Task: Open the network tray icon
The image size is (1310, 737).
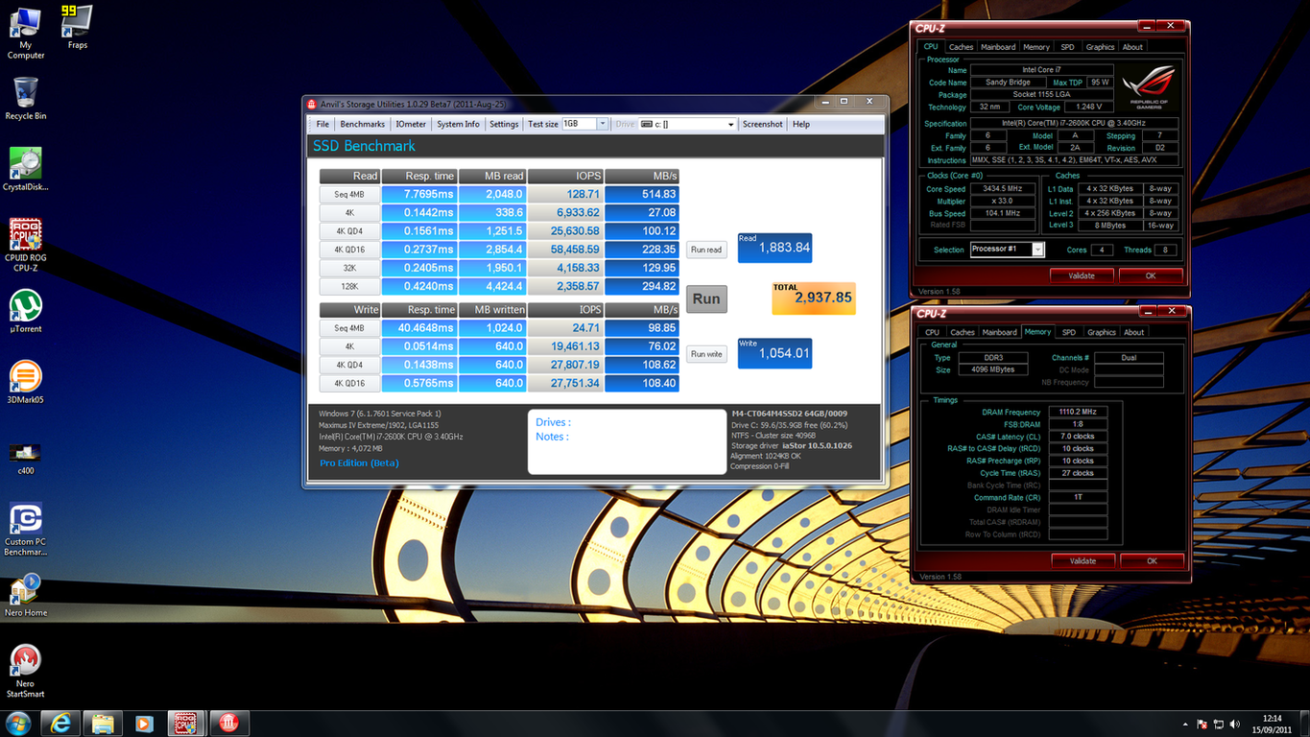Action: [1219, 724]
